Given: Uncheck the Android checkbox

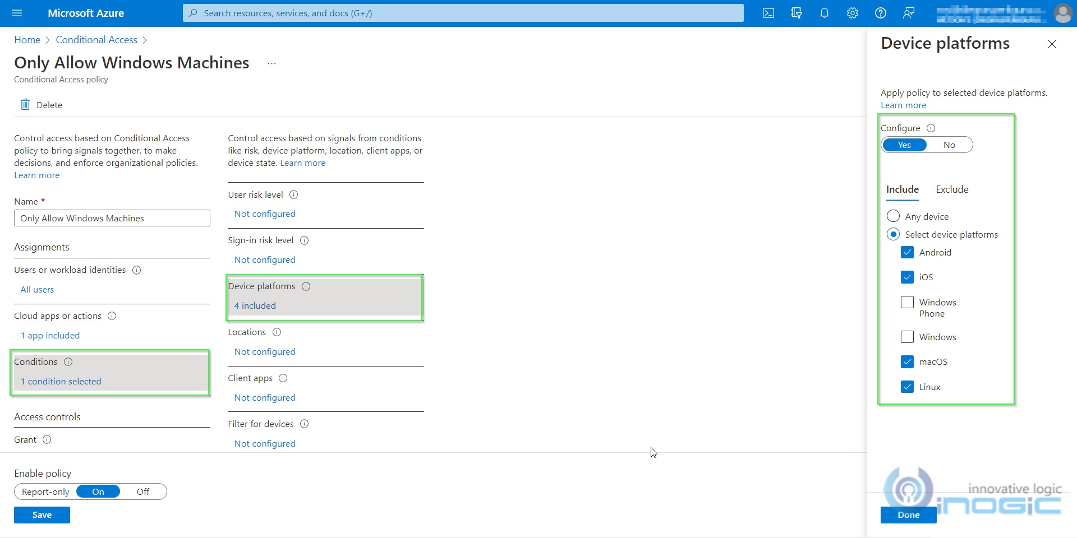Looking at the screenshot, I should tap(907, 252).
